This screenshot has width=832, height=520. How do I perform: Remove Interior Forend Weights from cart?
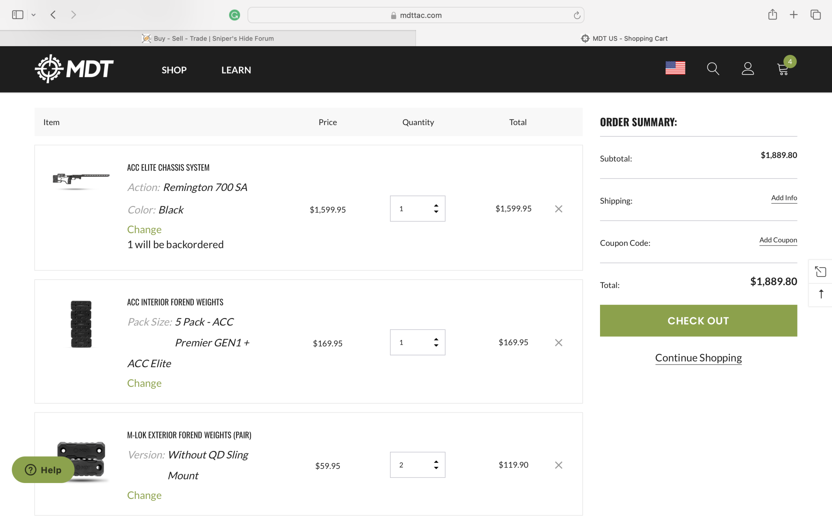[559, 342]
